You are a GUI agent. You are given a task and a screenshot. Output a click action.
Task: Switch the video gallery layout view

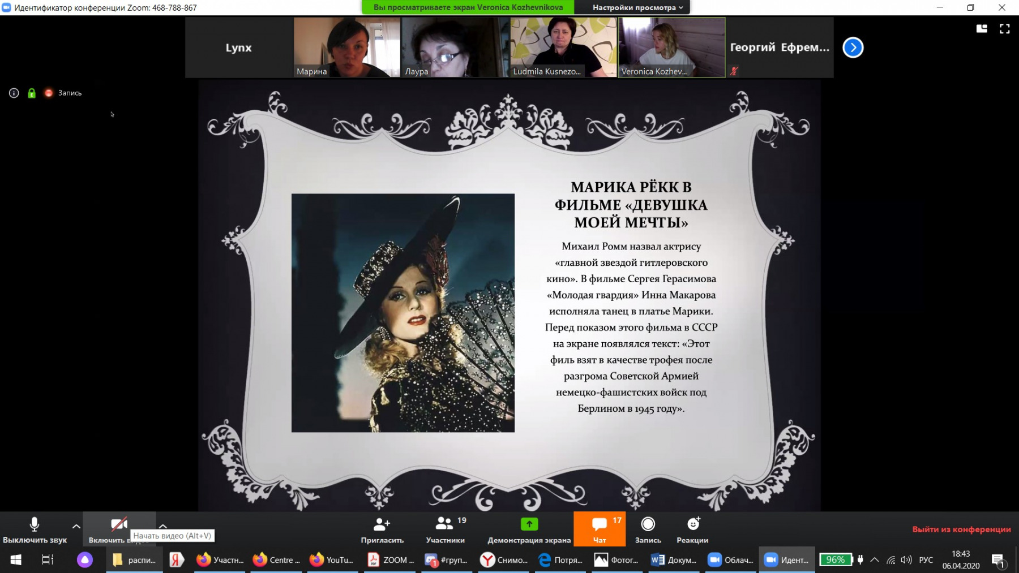[982, 29]
